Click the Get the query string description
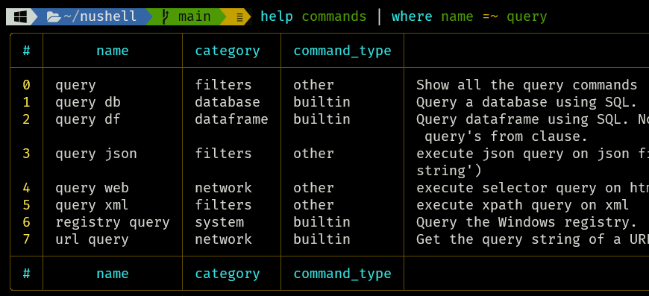Screen dimensions: 649x296 click(x=533, y=240)
